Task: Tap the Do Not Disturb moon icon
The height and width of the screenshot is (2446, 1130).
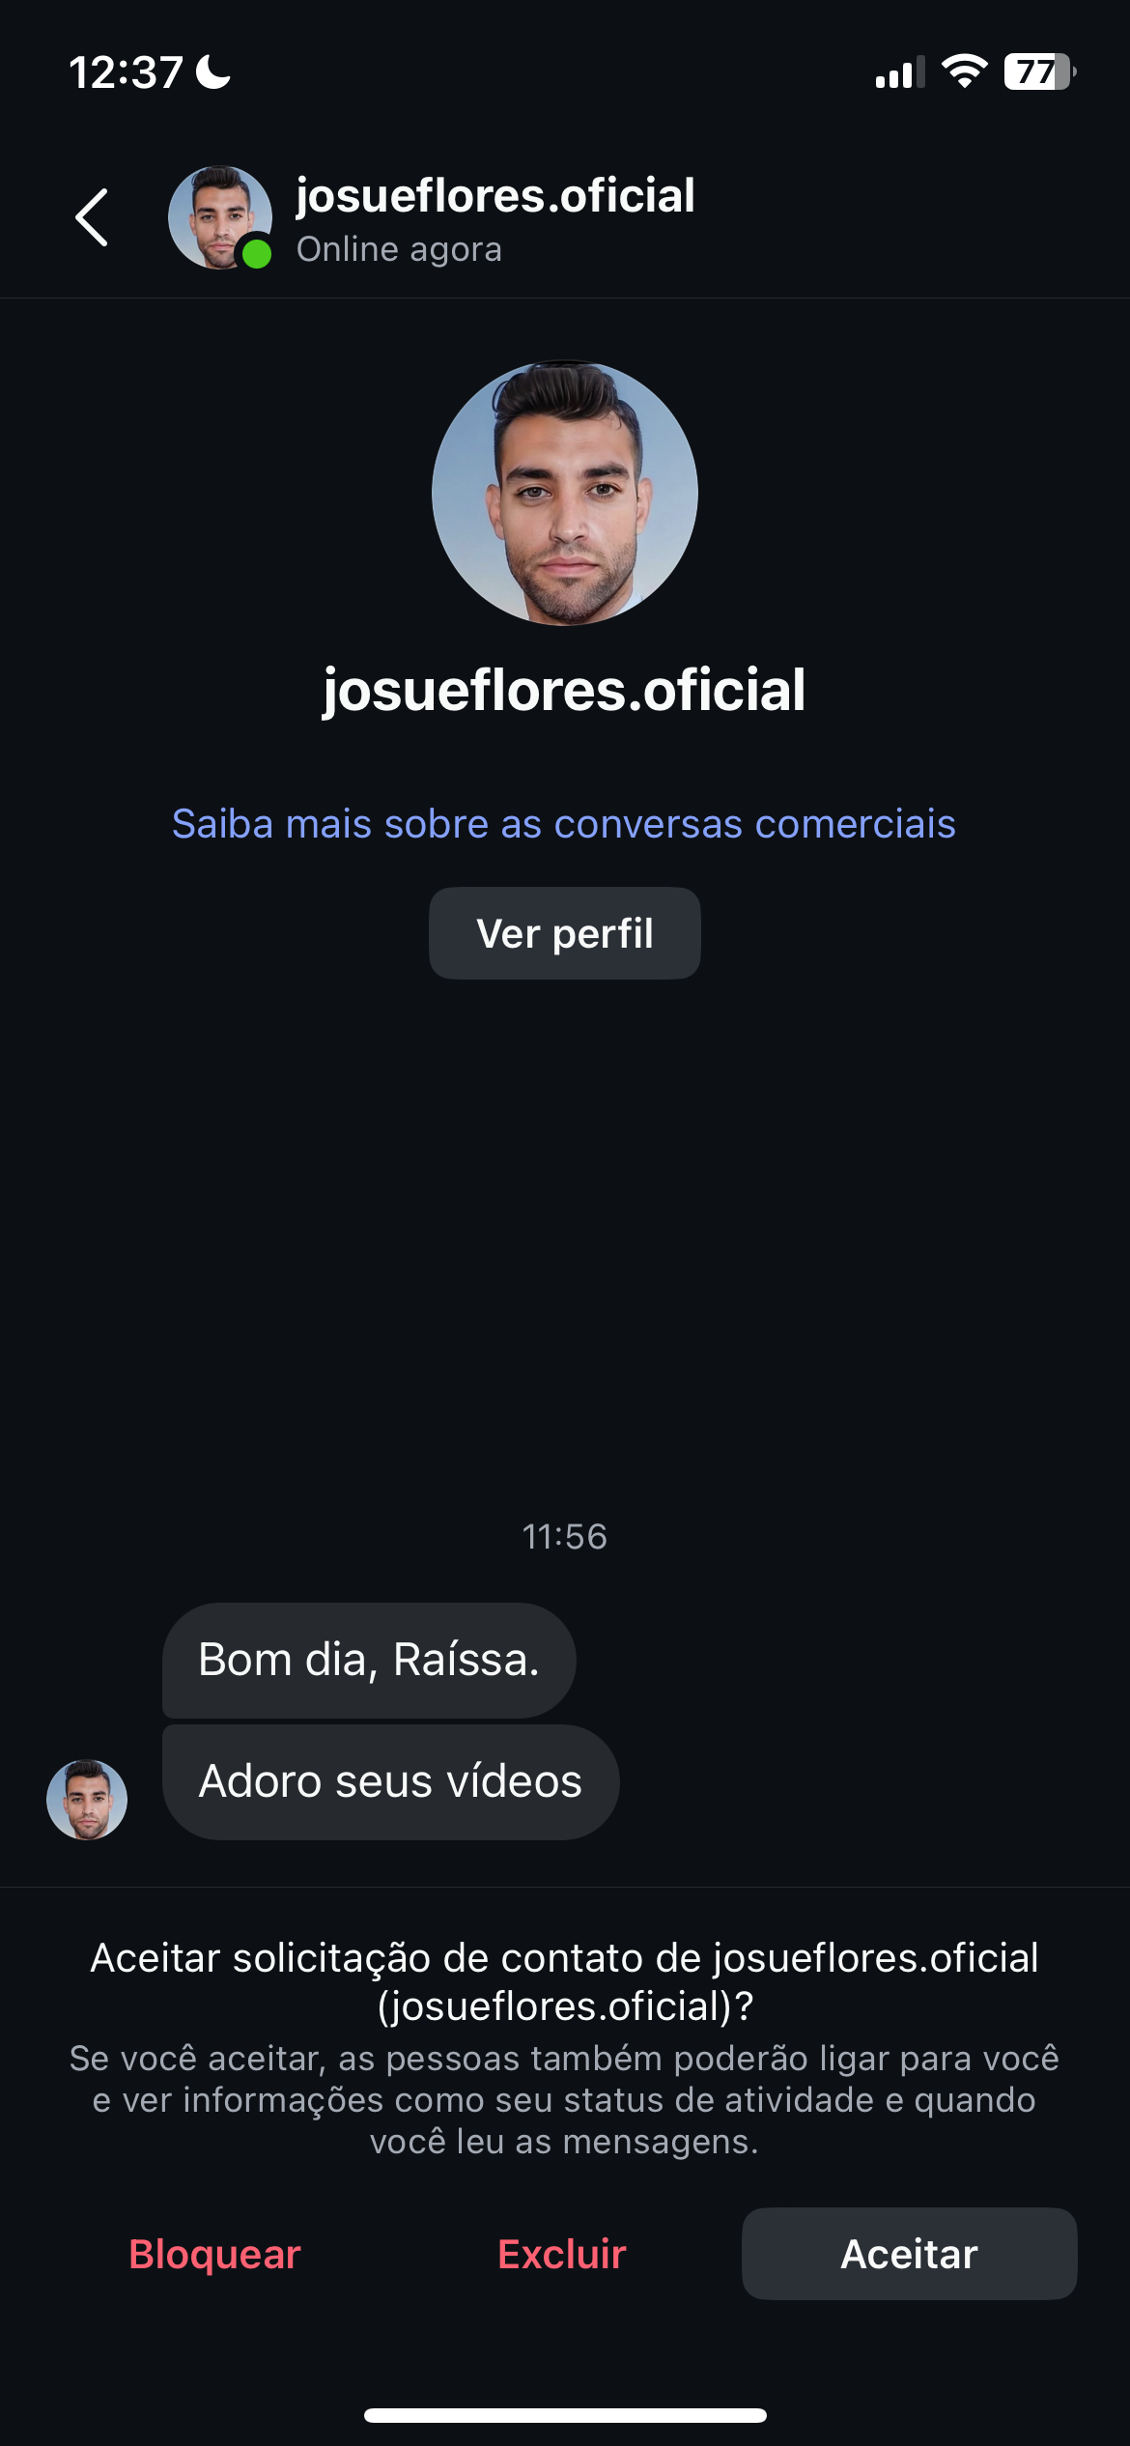Action: [x=213, y=72]
